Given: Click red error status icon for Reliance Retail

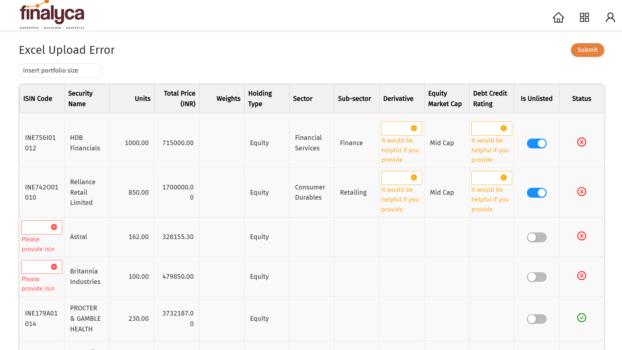Looking at the screenshot, I should (582, 192).
